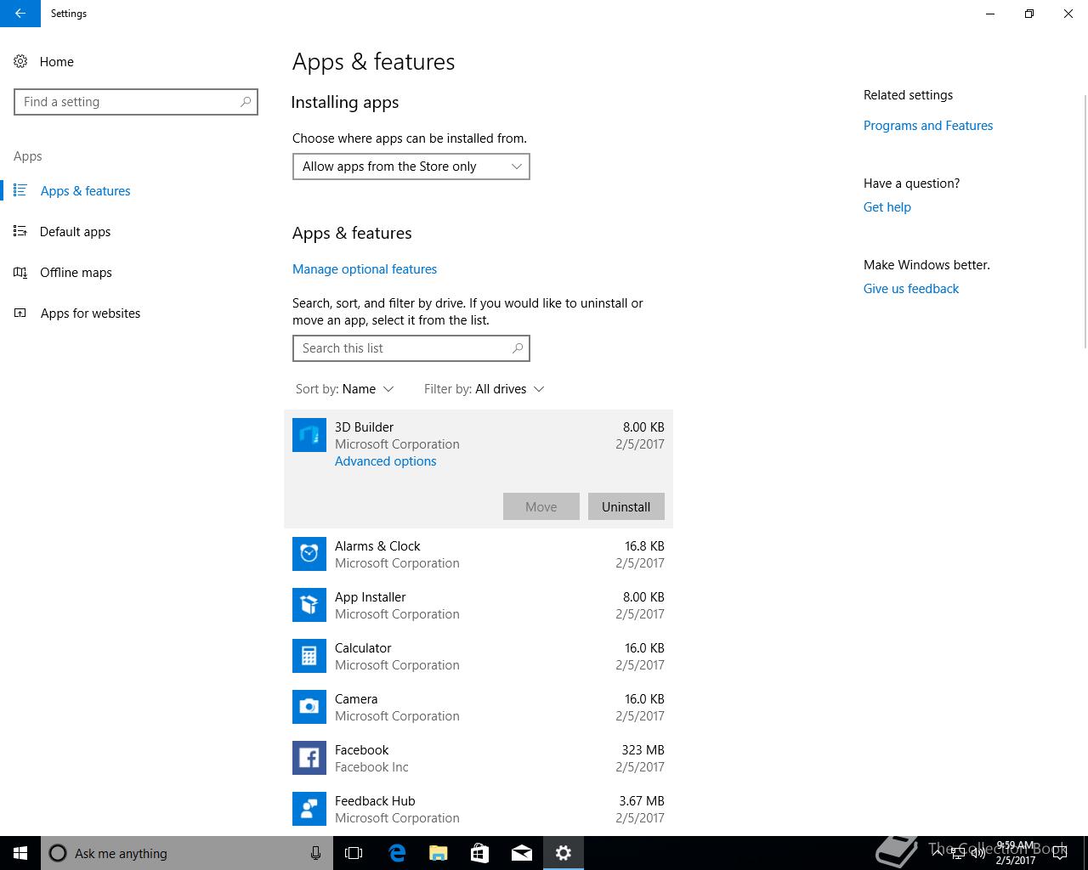
Task: Click Give us feedback link
Action: click(x=911, y=288)
